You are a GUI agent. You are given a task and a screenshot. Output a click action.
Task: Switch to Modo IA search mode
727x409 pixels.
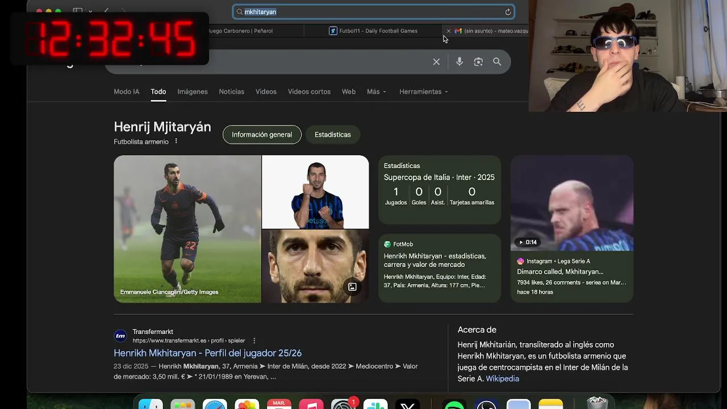click(126, 91)
